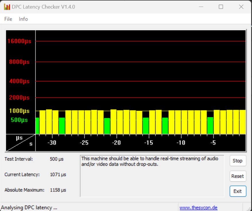This screenshot has height=211, width=252.
Task: Click the 1071 µs current latency value
Action: 58,175
